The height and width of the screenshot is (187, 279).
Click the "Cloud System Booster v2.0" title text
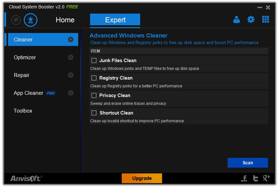(x=37, y=7)
